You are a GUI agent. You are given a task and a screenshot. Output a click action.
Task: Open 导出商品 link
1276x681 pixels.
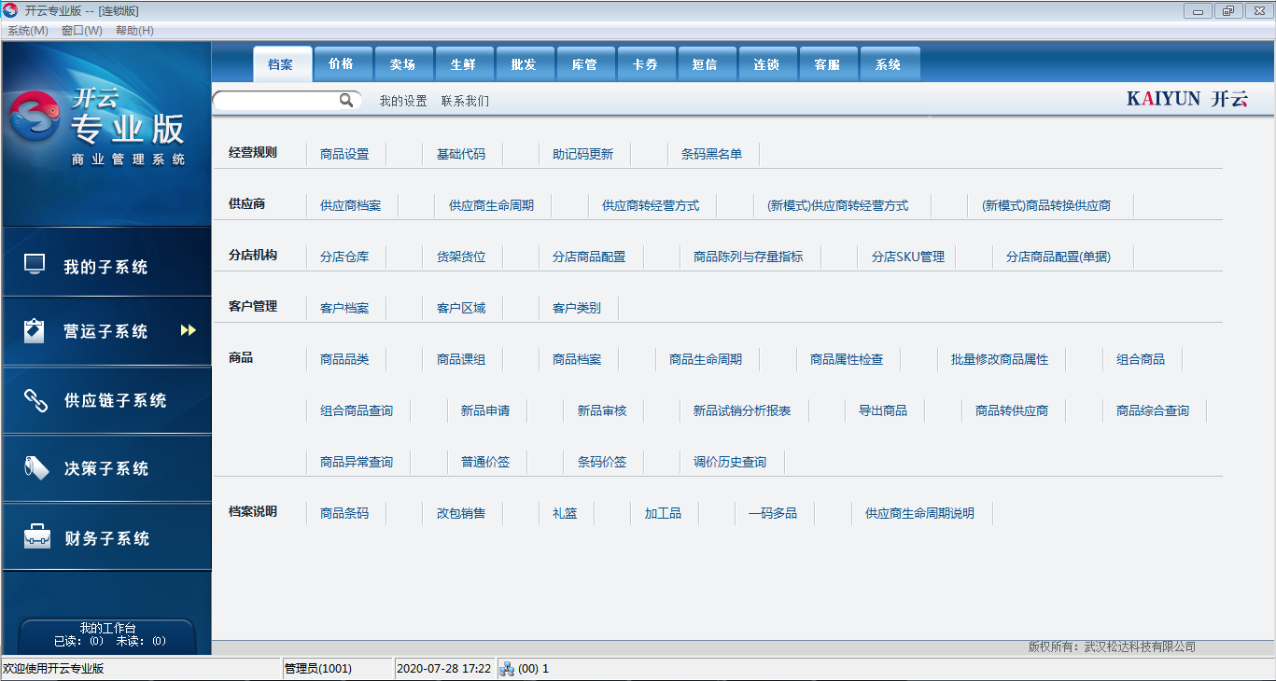883,410
